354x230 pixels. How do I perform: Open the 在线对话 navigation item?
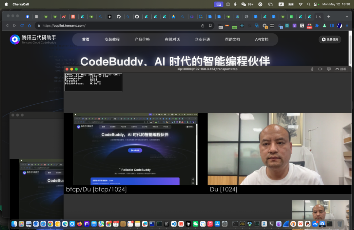pyautogui.click(x=172, y=40)
